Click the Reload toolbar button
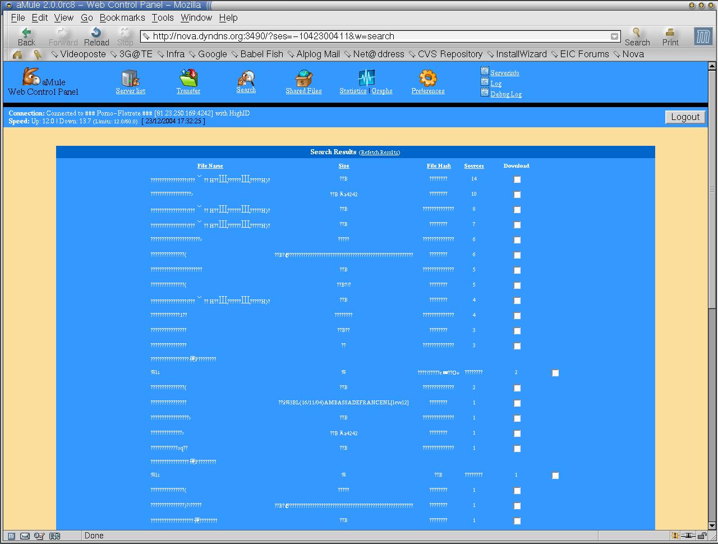Screen dimensions: 718x544 click(x=96, y=36)
